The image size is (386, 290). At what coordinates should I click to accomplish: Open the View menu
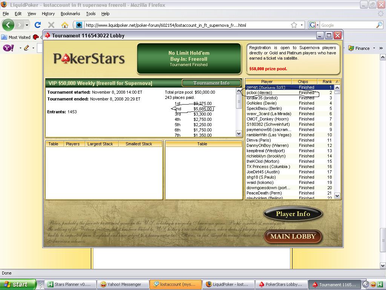[x=32, y=14]
